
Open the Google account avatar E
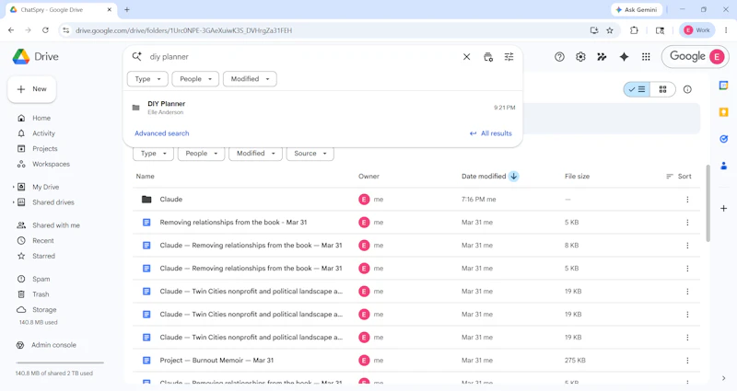coord(717,57)
